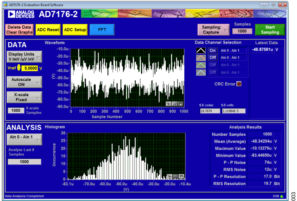Click the histogram graph crosshair cursor tool
Image resolution: width=297 pixels, height=201 pixels.
click(170, 176)
